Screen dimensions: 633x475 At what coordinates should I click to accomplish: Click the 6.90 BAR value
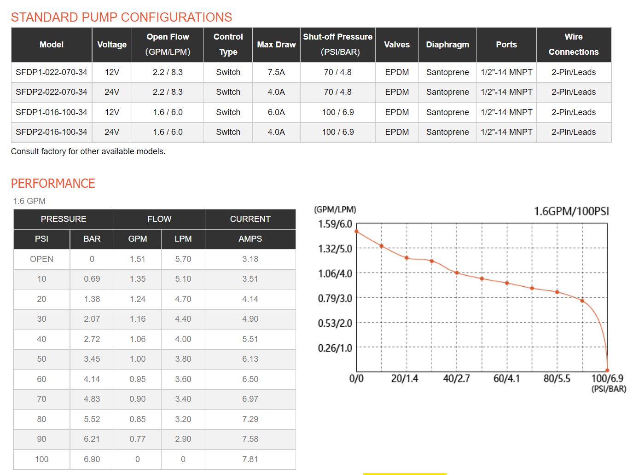pos(92,459)
